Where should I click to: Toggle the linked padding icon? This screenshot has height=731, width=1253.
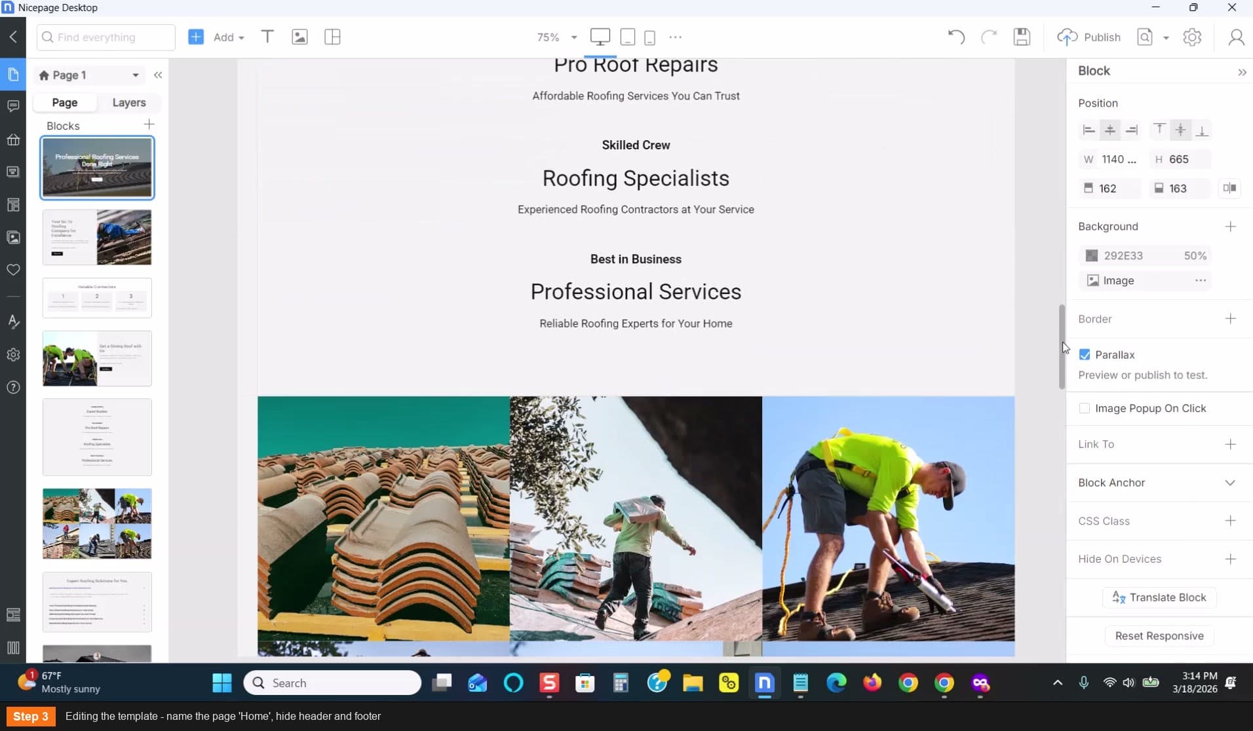point(1229,189)
